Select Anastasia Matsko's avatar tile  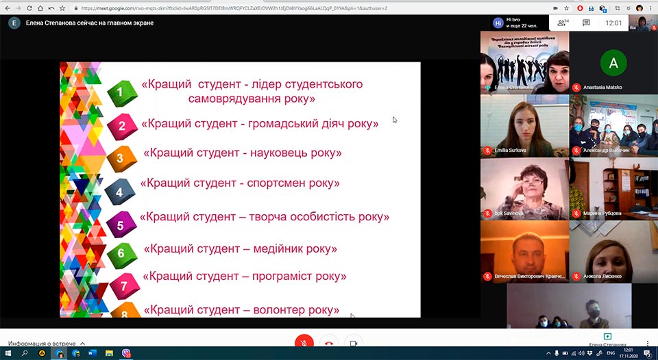613,62
